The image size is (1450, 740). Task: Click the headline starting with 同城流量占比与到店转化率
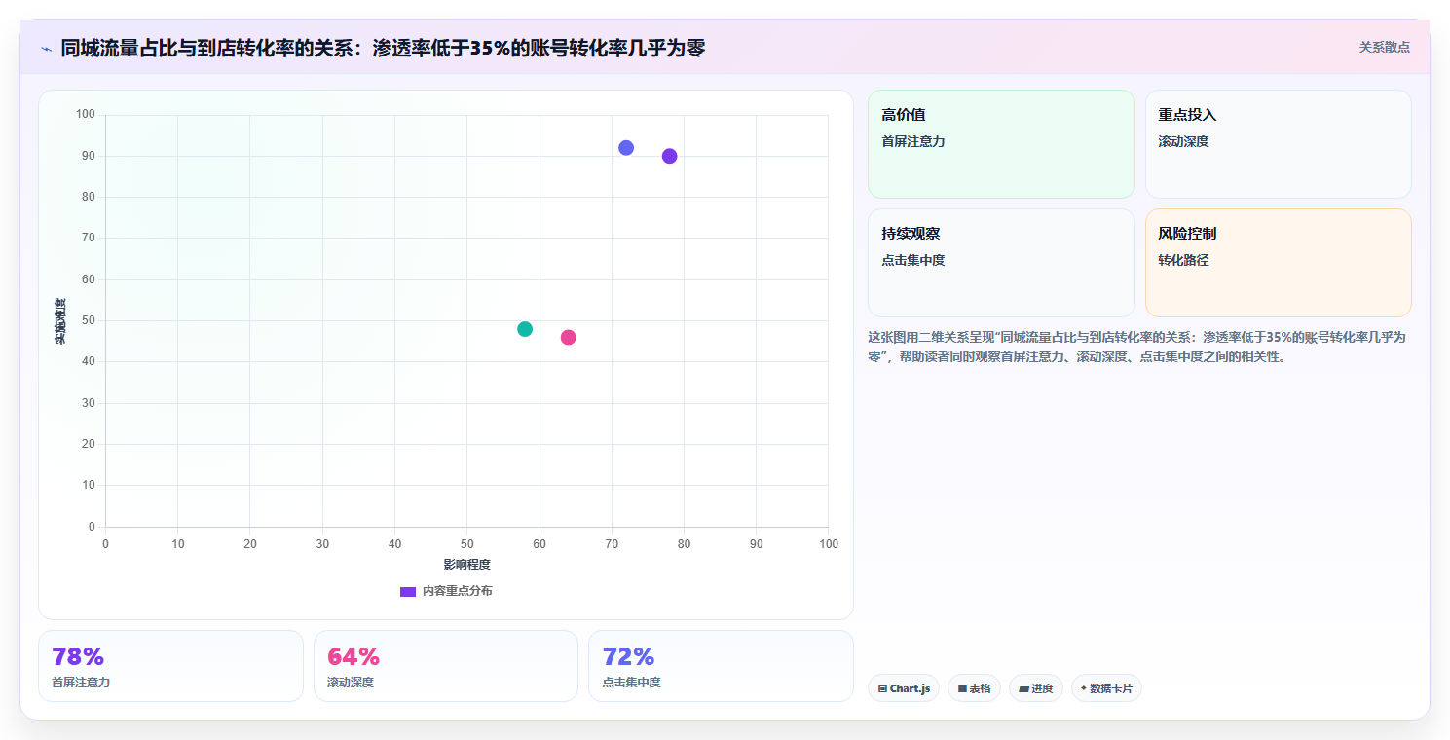click(383, 48)
